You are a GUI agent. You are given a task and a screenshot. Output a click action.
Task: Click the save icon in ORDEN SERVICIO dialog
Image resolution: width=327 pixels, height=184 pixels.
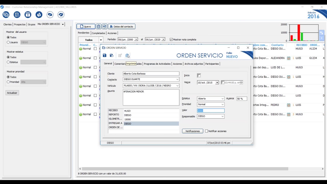(x=104, y=55)
